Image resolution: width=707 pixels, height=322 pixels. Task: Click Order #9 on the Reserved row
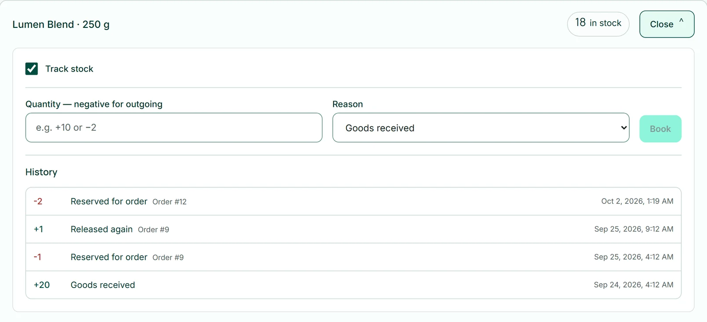pyautogui.click(x=168, y=258)
